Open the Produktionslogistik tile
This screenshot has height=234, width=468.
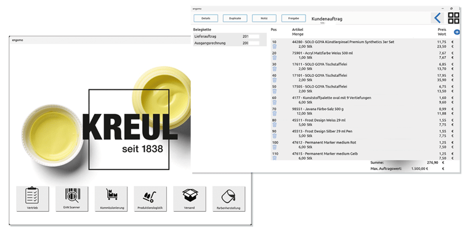150,199
